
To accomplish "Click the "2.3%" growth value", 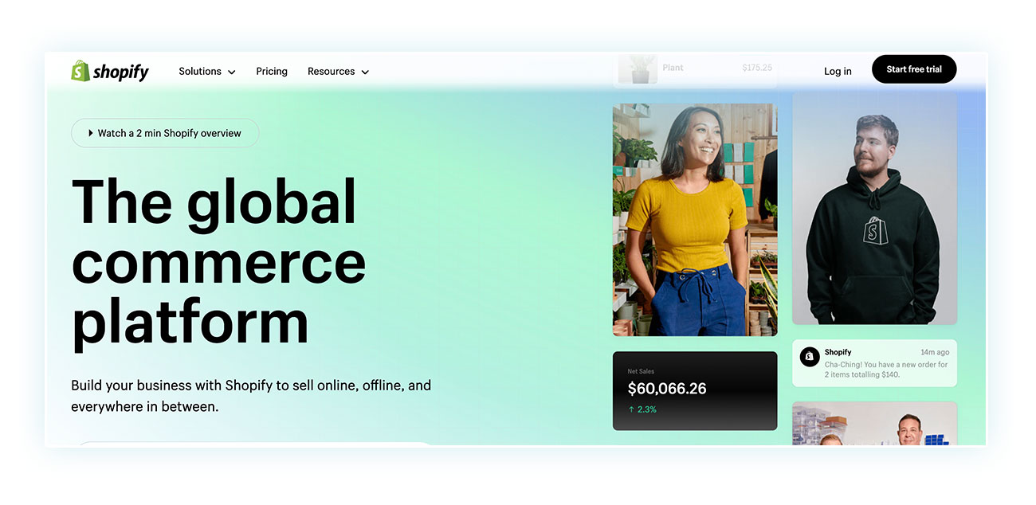I will pos(647,409).
